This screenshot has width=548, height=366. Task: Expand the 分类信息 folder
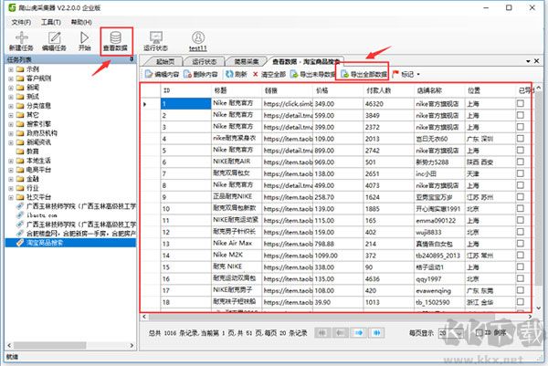(x=11, y=106)
